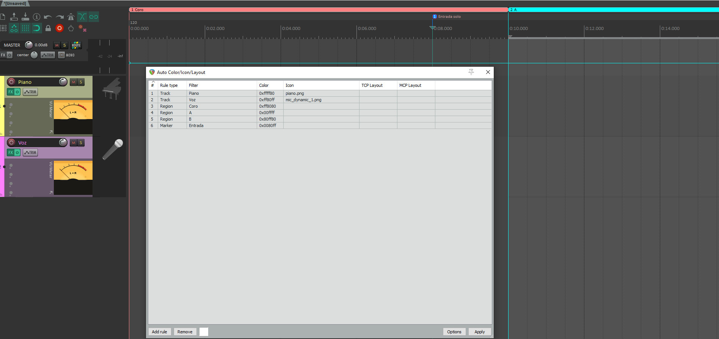Click the undo arrow icon
719x339 pixels.
pos(48,17)
